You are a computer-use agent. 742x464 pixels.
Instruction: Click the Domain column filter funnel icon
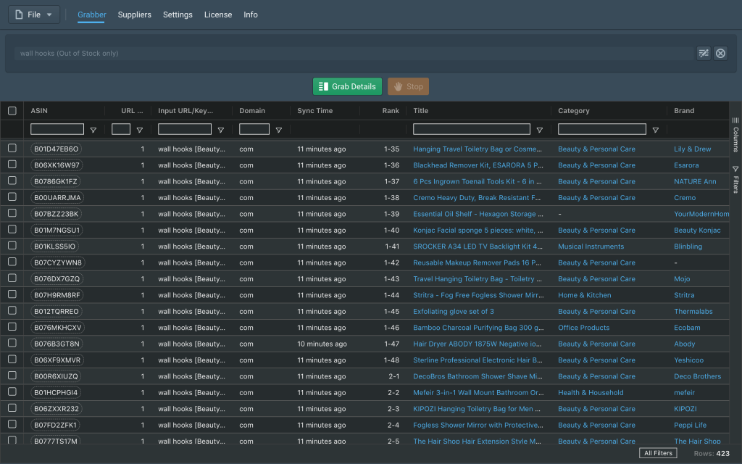[x=279, y=130]
